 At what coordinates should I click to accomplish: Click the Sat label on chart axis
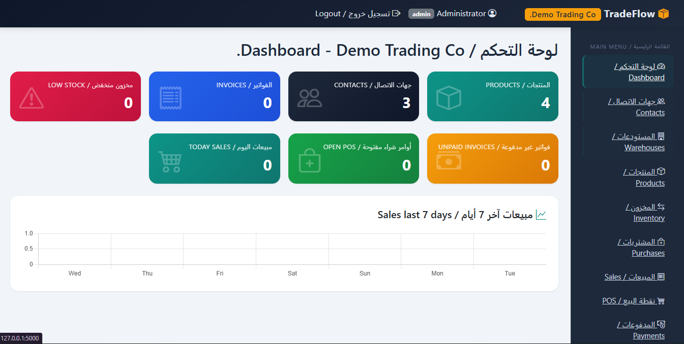tap(292, 273)
